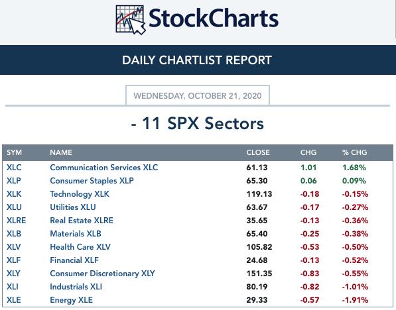Open Communication Services XLC name link
This screenshot has height=310, width=396.
pos(103,168)
